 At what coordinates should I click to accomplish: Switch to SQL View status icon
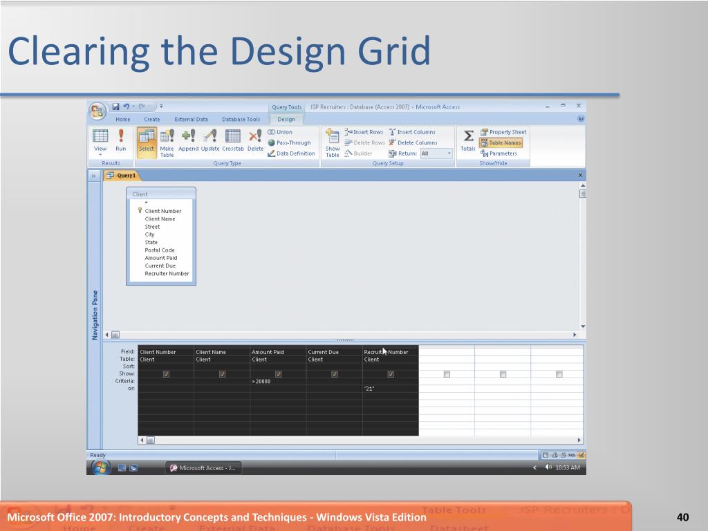pyautogui.click(x=572, y=455)
